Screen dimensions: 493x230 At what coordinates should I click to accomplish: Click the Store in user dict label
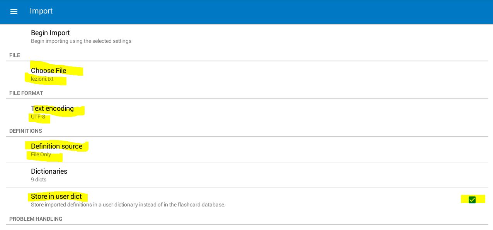[56, 196]
